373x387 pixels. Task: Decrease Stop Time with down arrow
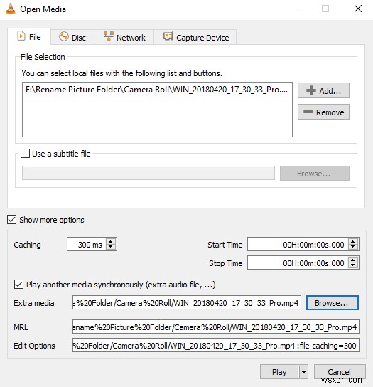click(353, 265)
